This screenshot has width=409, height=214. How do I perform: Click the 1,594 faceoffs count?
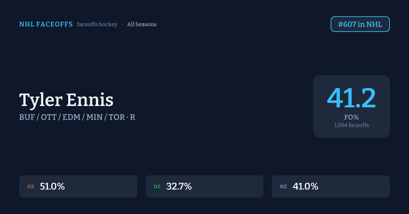coord(351,125)
